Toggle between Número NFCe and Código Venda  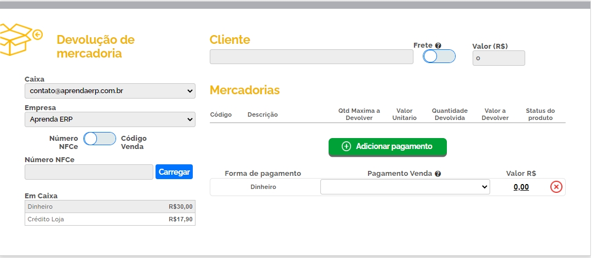point(100,139)
